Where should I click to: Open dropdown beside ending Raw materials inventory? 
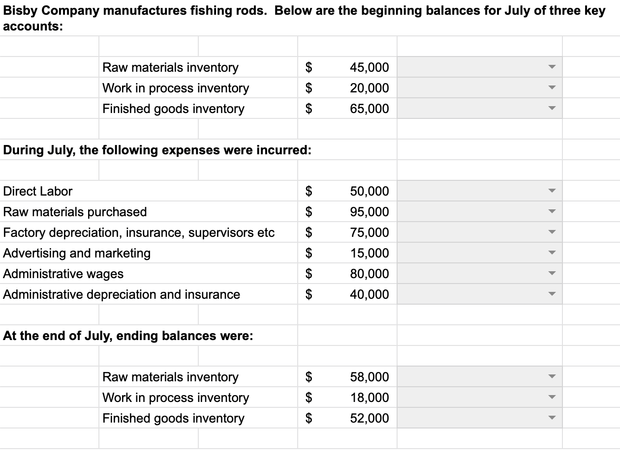552,377
